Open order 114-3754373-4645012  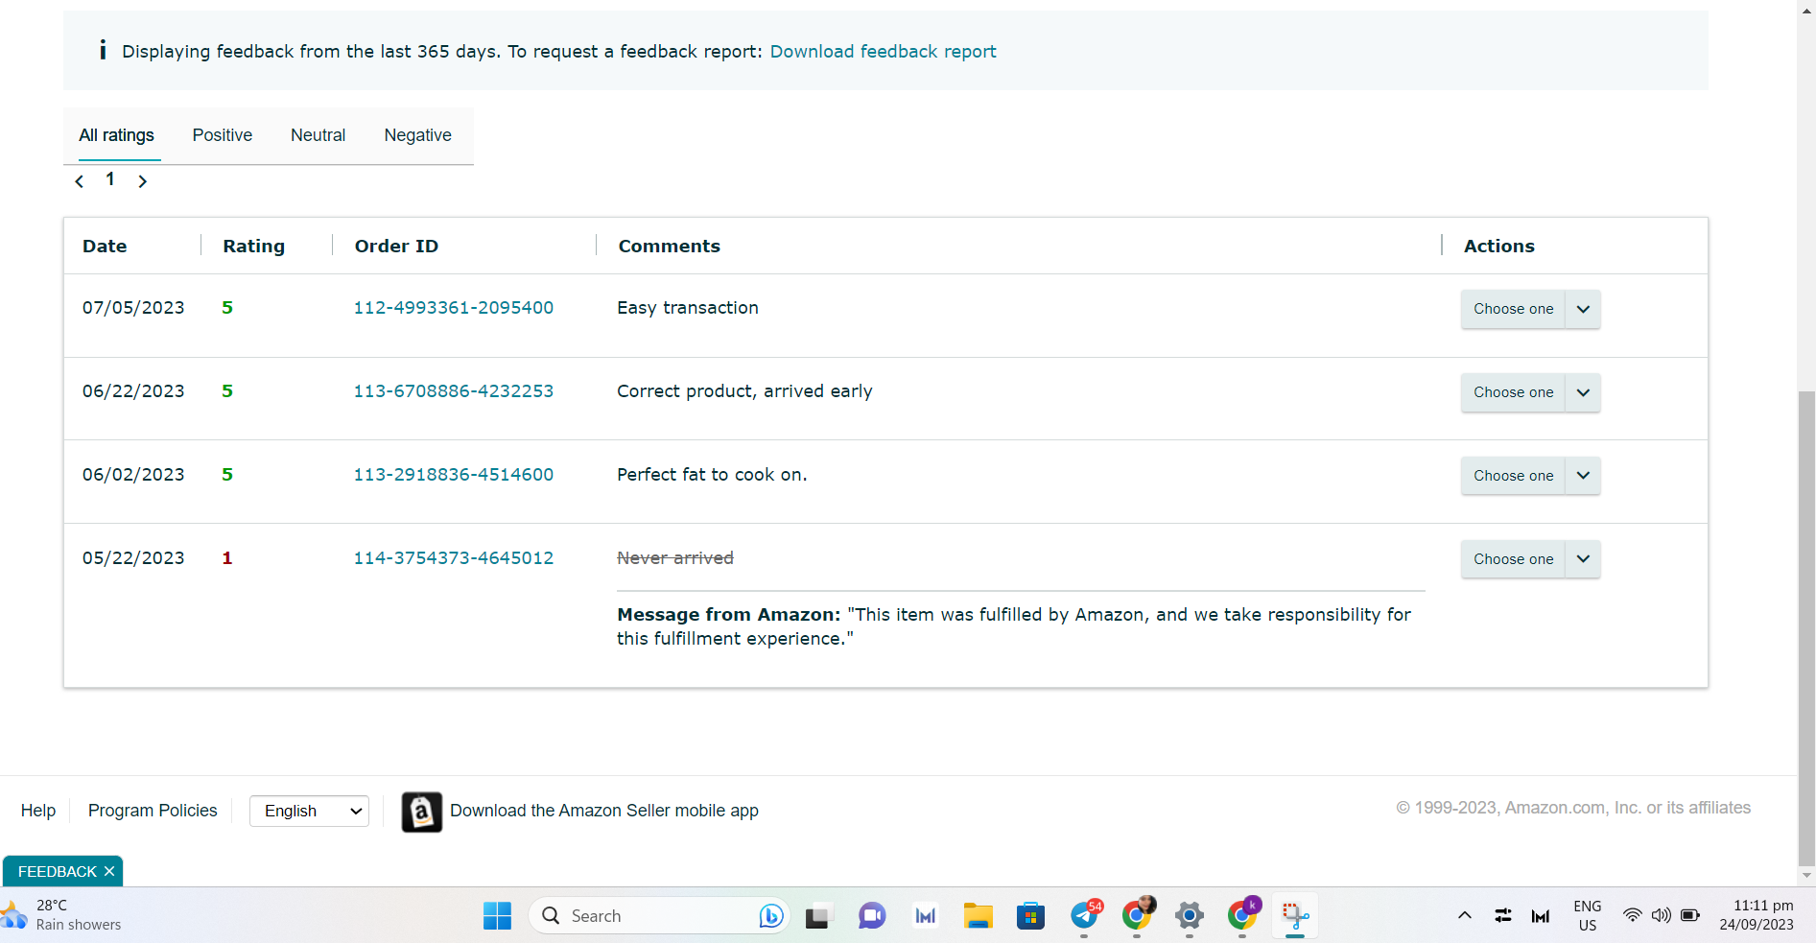(x=454, y=558)
